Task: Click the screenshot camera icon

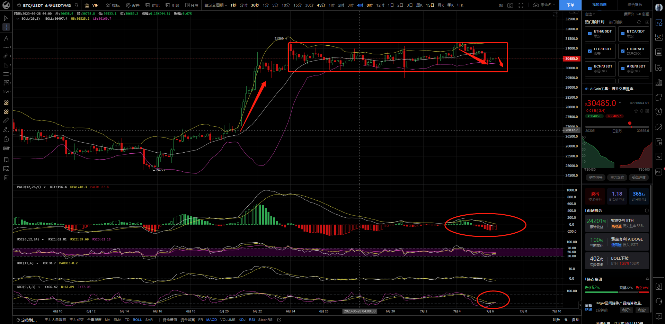Action: coord(510,5)
